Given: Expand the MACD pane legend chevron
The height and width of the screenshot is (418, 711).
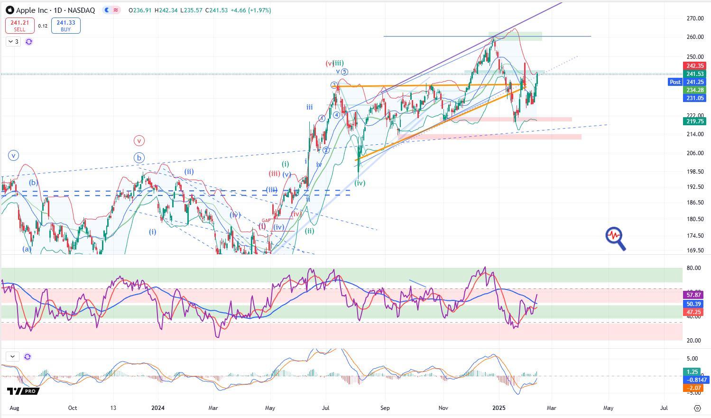Looking at the screenshot, I should click(12, 356).
